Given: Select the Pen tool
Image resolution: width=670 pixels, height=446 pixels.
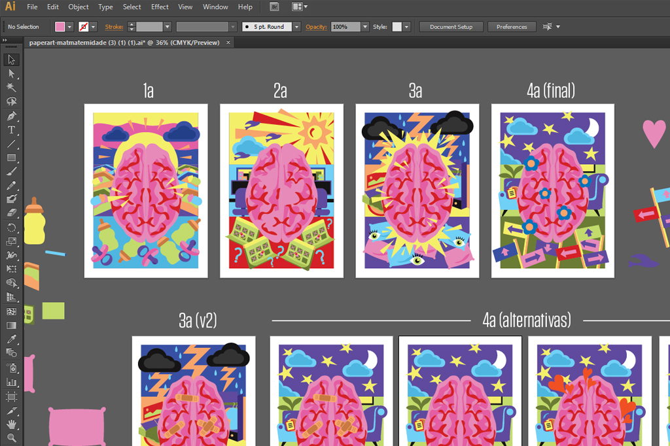Looking at the screenshot, I should click(12, 116).
